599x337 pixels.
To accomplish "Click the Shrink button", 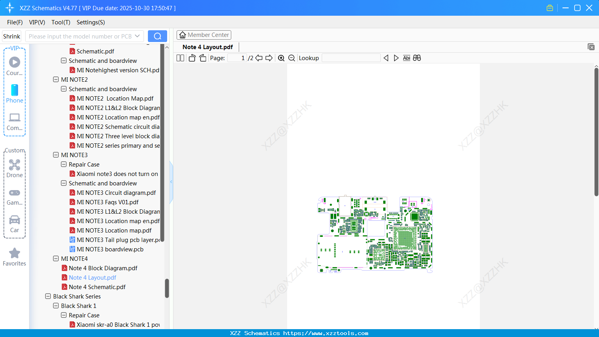I will point(12,36).
